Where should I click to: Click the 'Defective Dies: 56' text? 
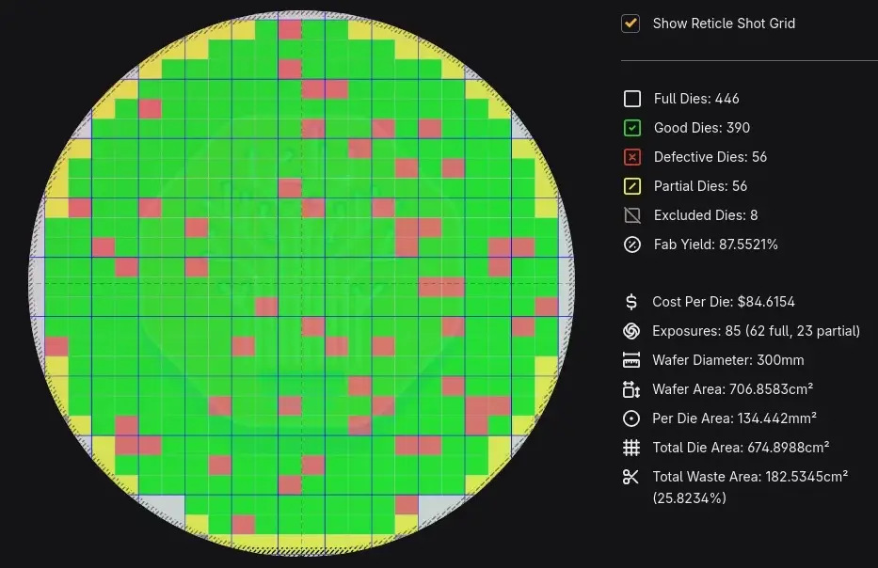710,157
